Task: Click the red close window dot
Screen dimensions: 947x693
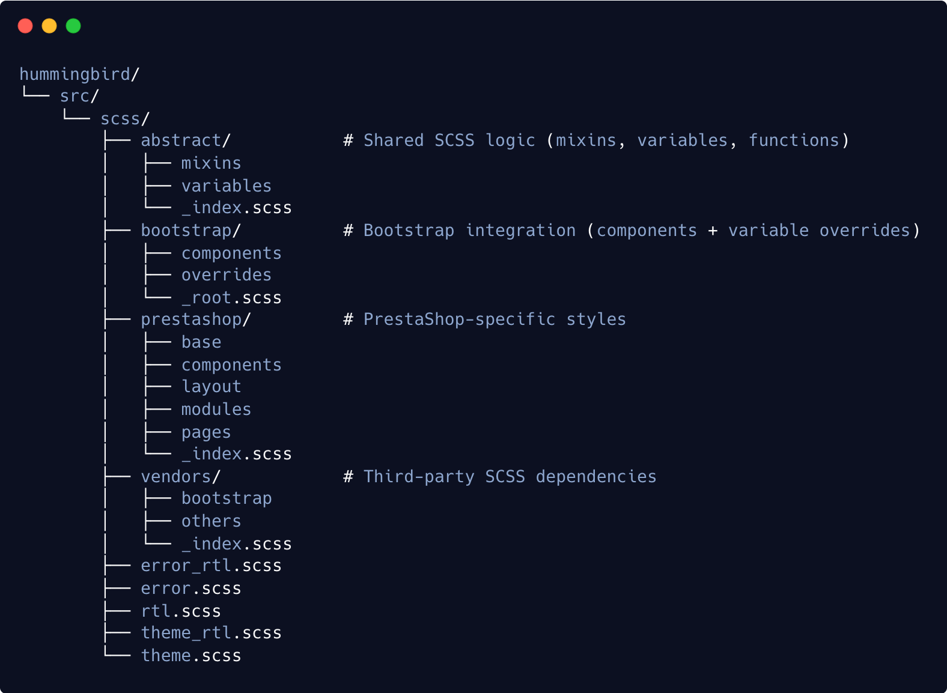Action: tap(25, 26)
